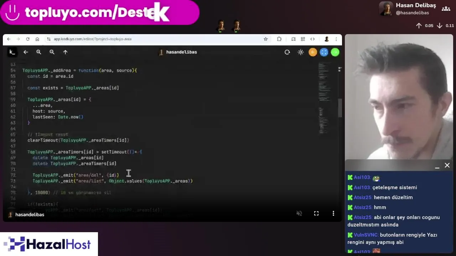Open the participants group icon

click(x=446, y=9)
